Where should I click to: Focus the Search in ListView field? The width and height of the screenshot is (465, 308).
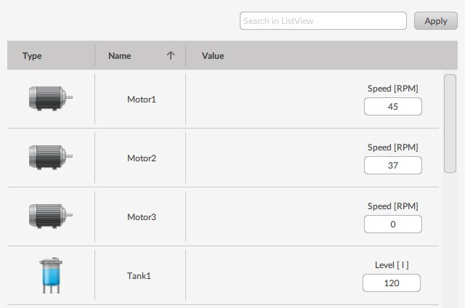point(323,21)
